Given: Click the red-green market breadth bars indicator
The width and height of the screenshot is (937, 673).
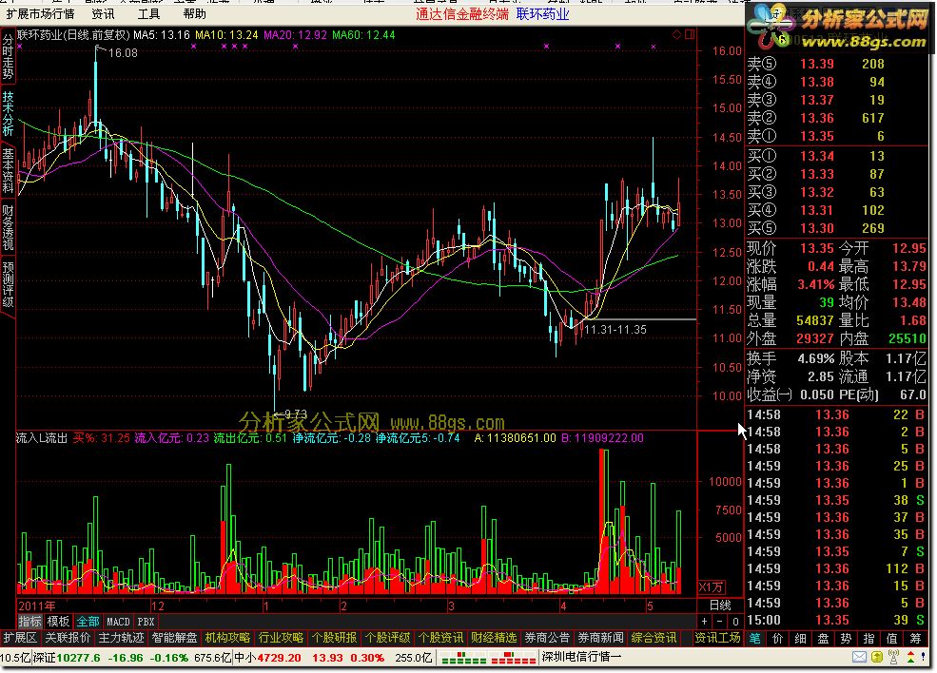Looking at the screenshot, I should pos(488,658).
